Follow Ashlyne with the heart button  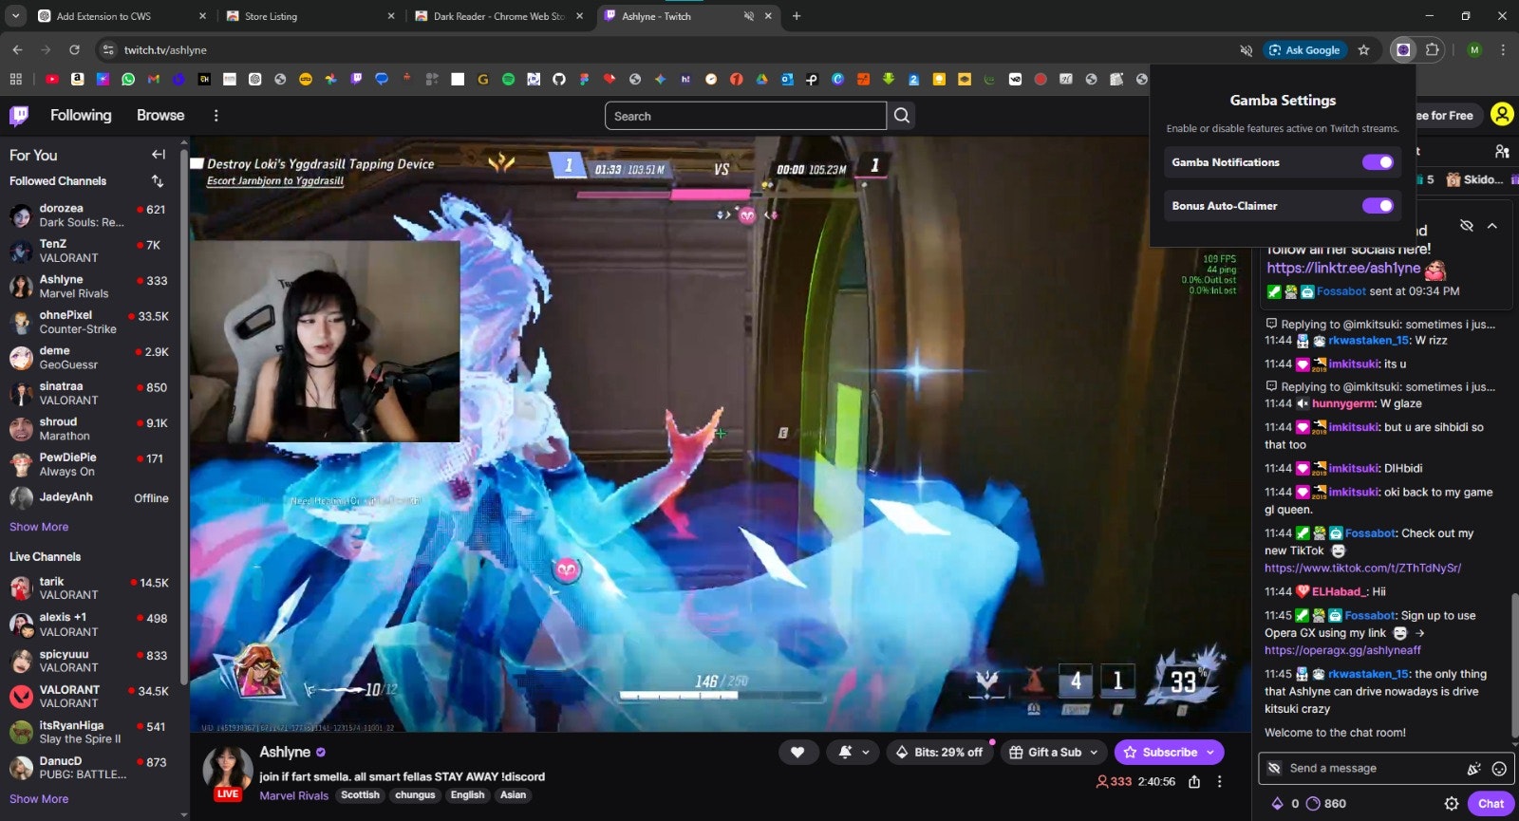798,753
